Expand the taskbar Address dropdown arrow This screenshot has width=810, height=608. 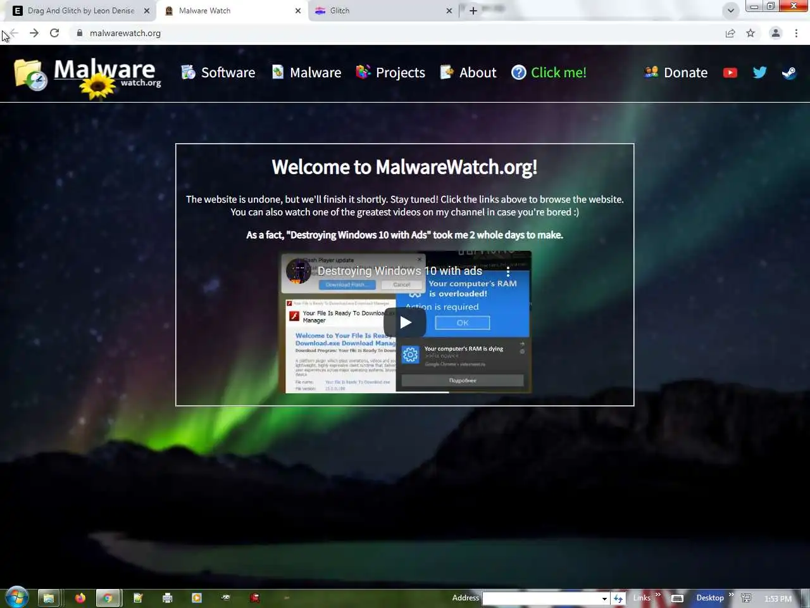pos(605,598)
